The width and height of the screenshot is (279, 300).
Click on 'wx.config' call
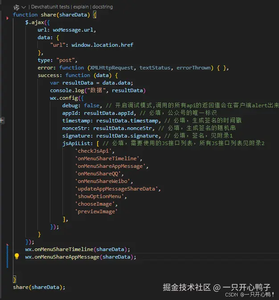click(64, 98)
